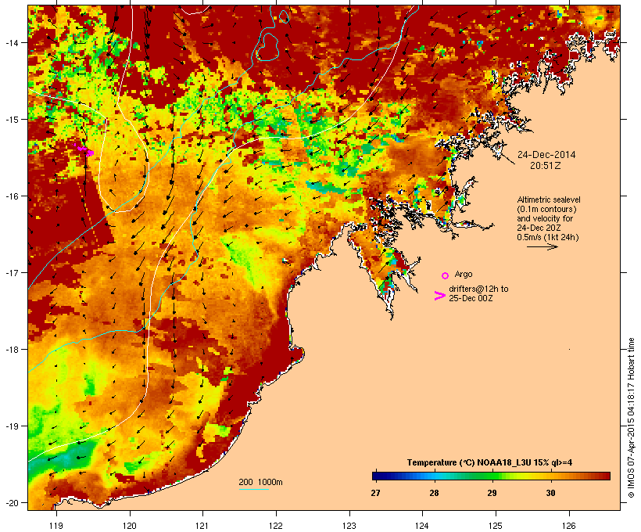
Task: Click the magenta Argo circle legend symbol
Action: [445, 275]
